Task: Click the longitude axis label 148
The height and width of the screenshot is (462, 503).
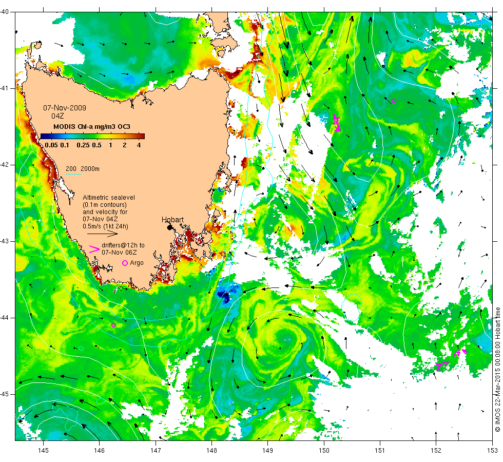Action: [x=211, y=451]
